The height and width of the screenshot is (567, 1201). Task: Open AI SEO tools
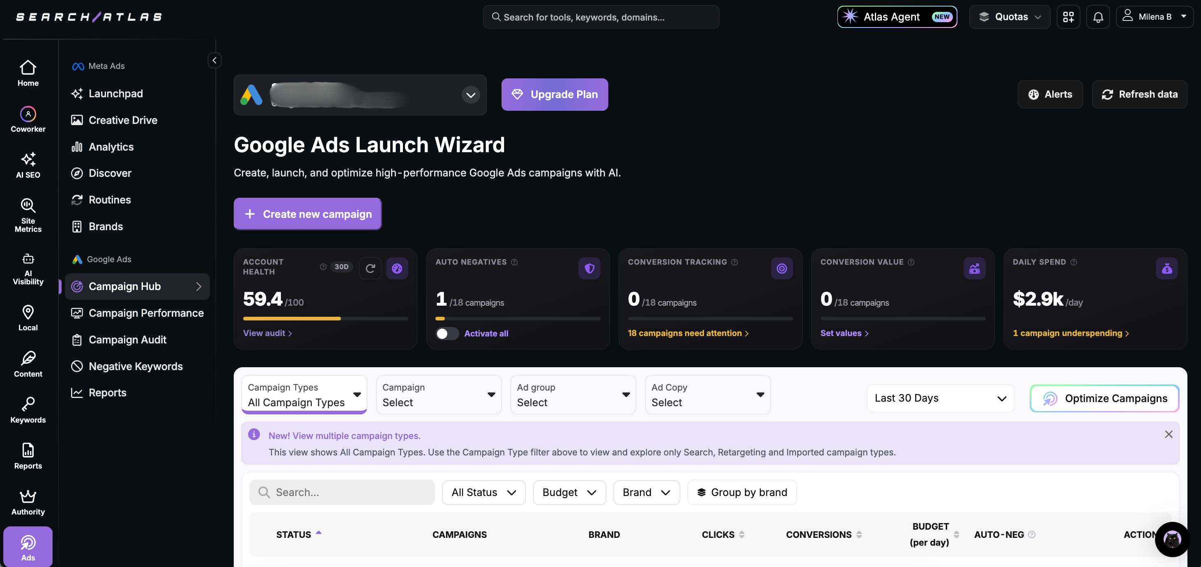click(28, 165)
